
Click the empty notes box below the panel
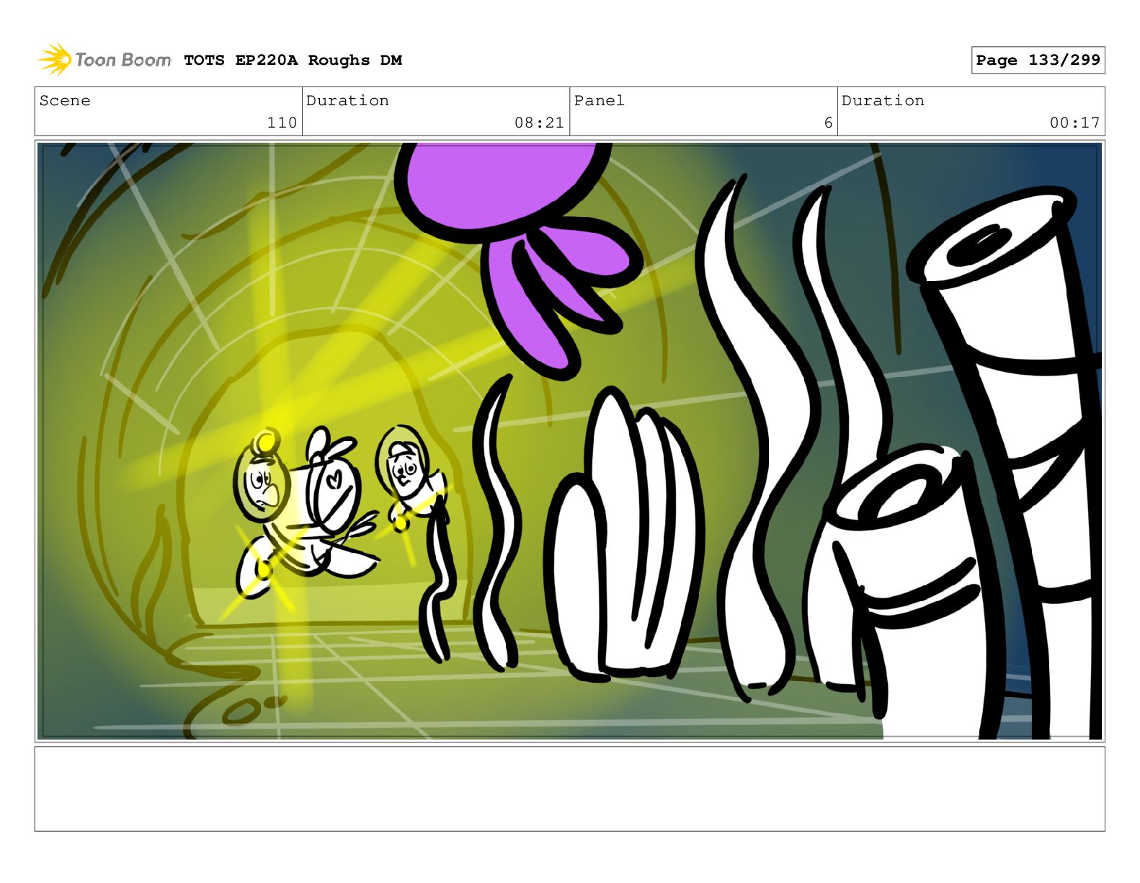[x=569, y=789]
